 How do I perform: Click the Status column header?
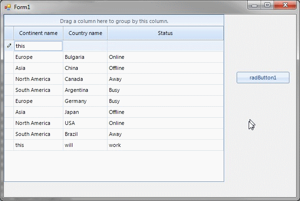165,33
